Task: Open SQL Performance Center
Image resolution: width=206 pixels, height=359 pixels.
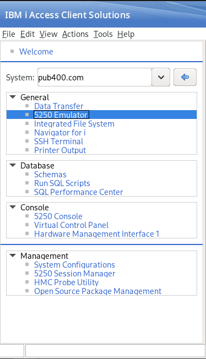Action: pyautogui.click(x=79, y=192)
